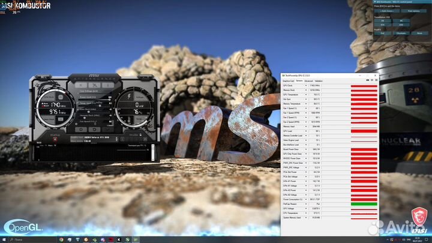
Task: Click the middle PostFX button in Kombustor panel
Action: pos(401,33)
